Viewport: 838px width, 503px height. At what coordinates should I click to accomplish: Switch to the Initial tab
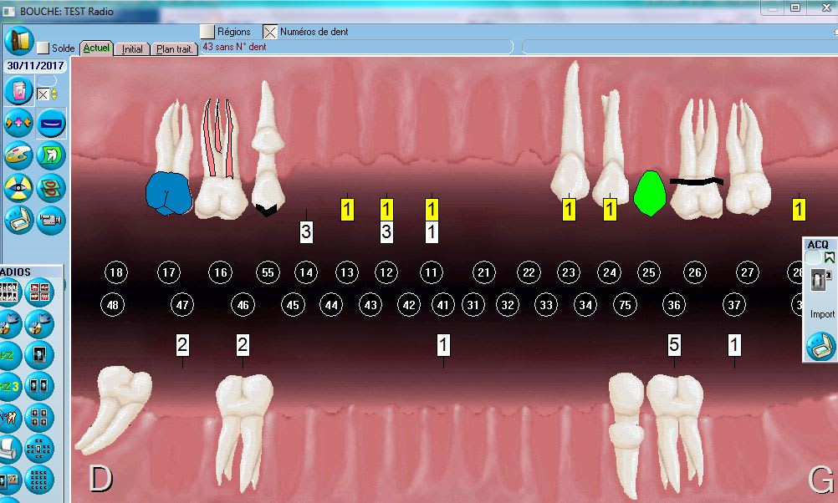pyautogui.click(x=132, y=49)
